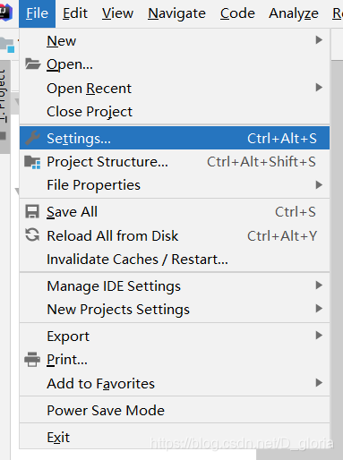Open the Project tool window tab
Viewport: 343px width, 460px height.
pyautogui.click(x=4, y=96)
